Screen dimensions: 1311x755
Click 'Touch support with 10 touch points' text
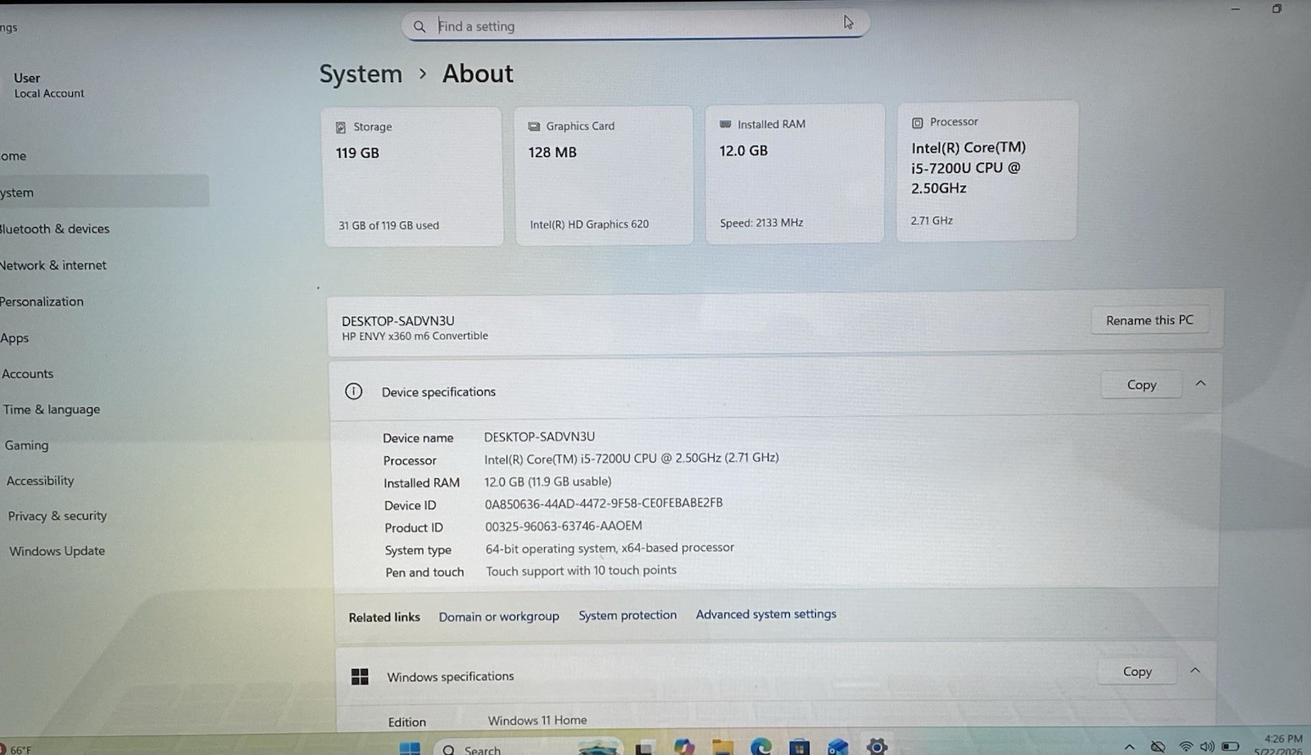coord(581,571)
